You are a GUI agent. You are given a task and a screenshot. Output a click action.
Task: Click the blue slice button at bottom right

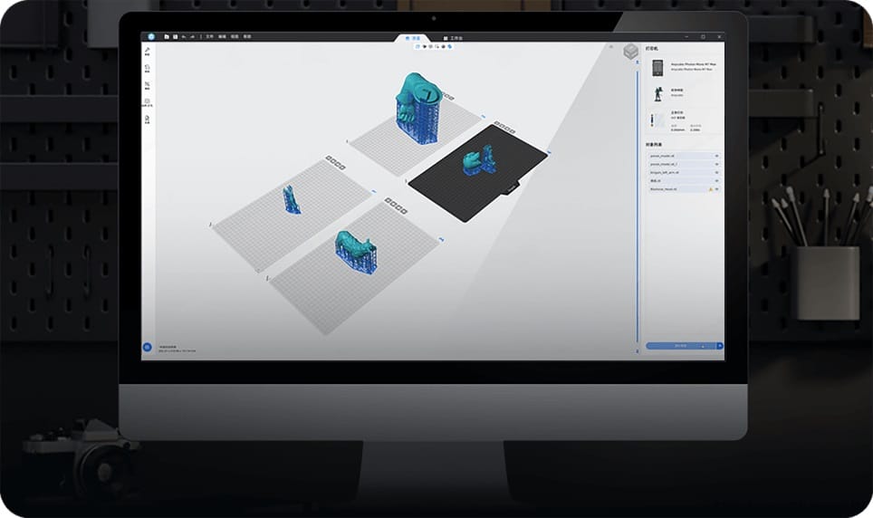679,345
